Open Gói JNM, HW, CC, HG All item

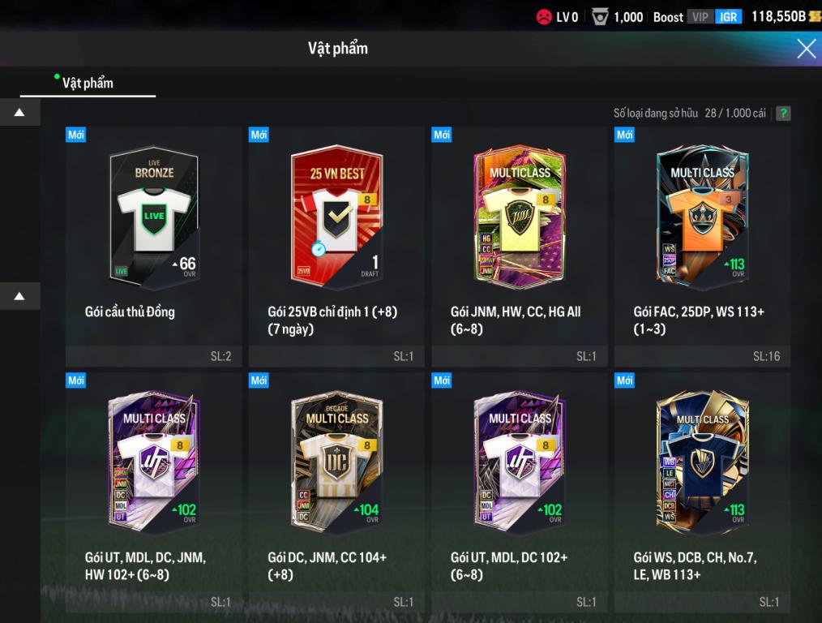(519, 247)
